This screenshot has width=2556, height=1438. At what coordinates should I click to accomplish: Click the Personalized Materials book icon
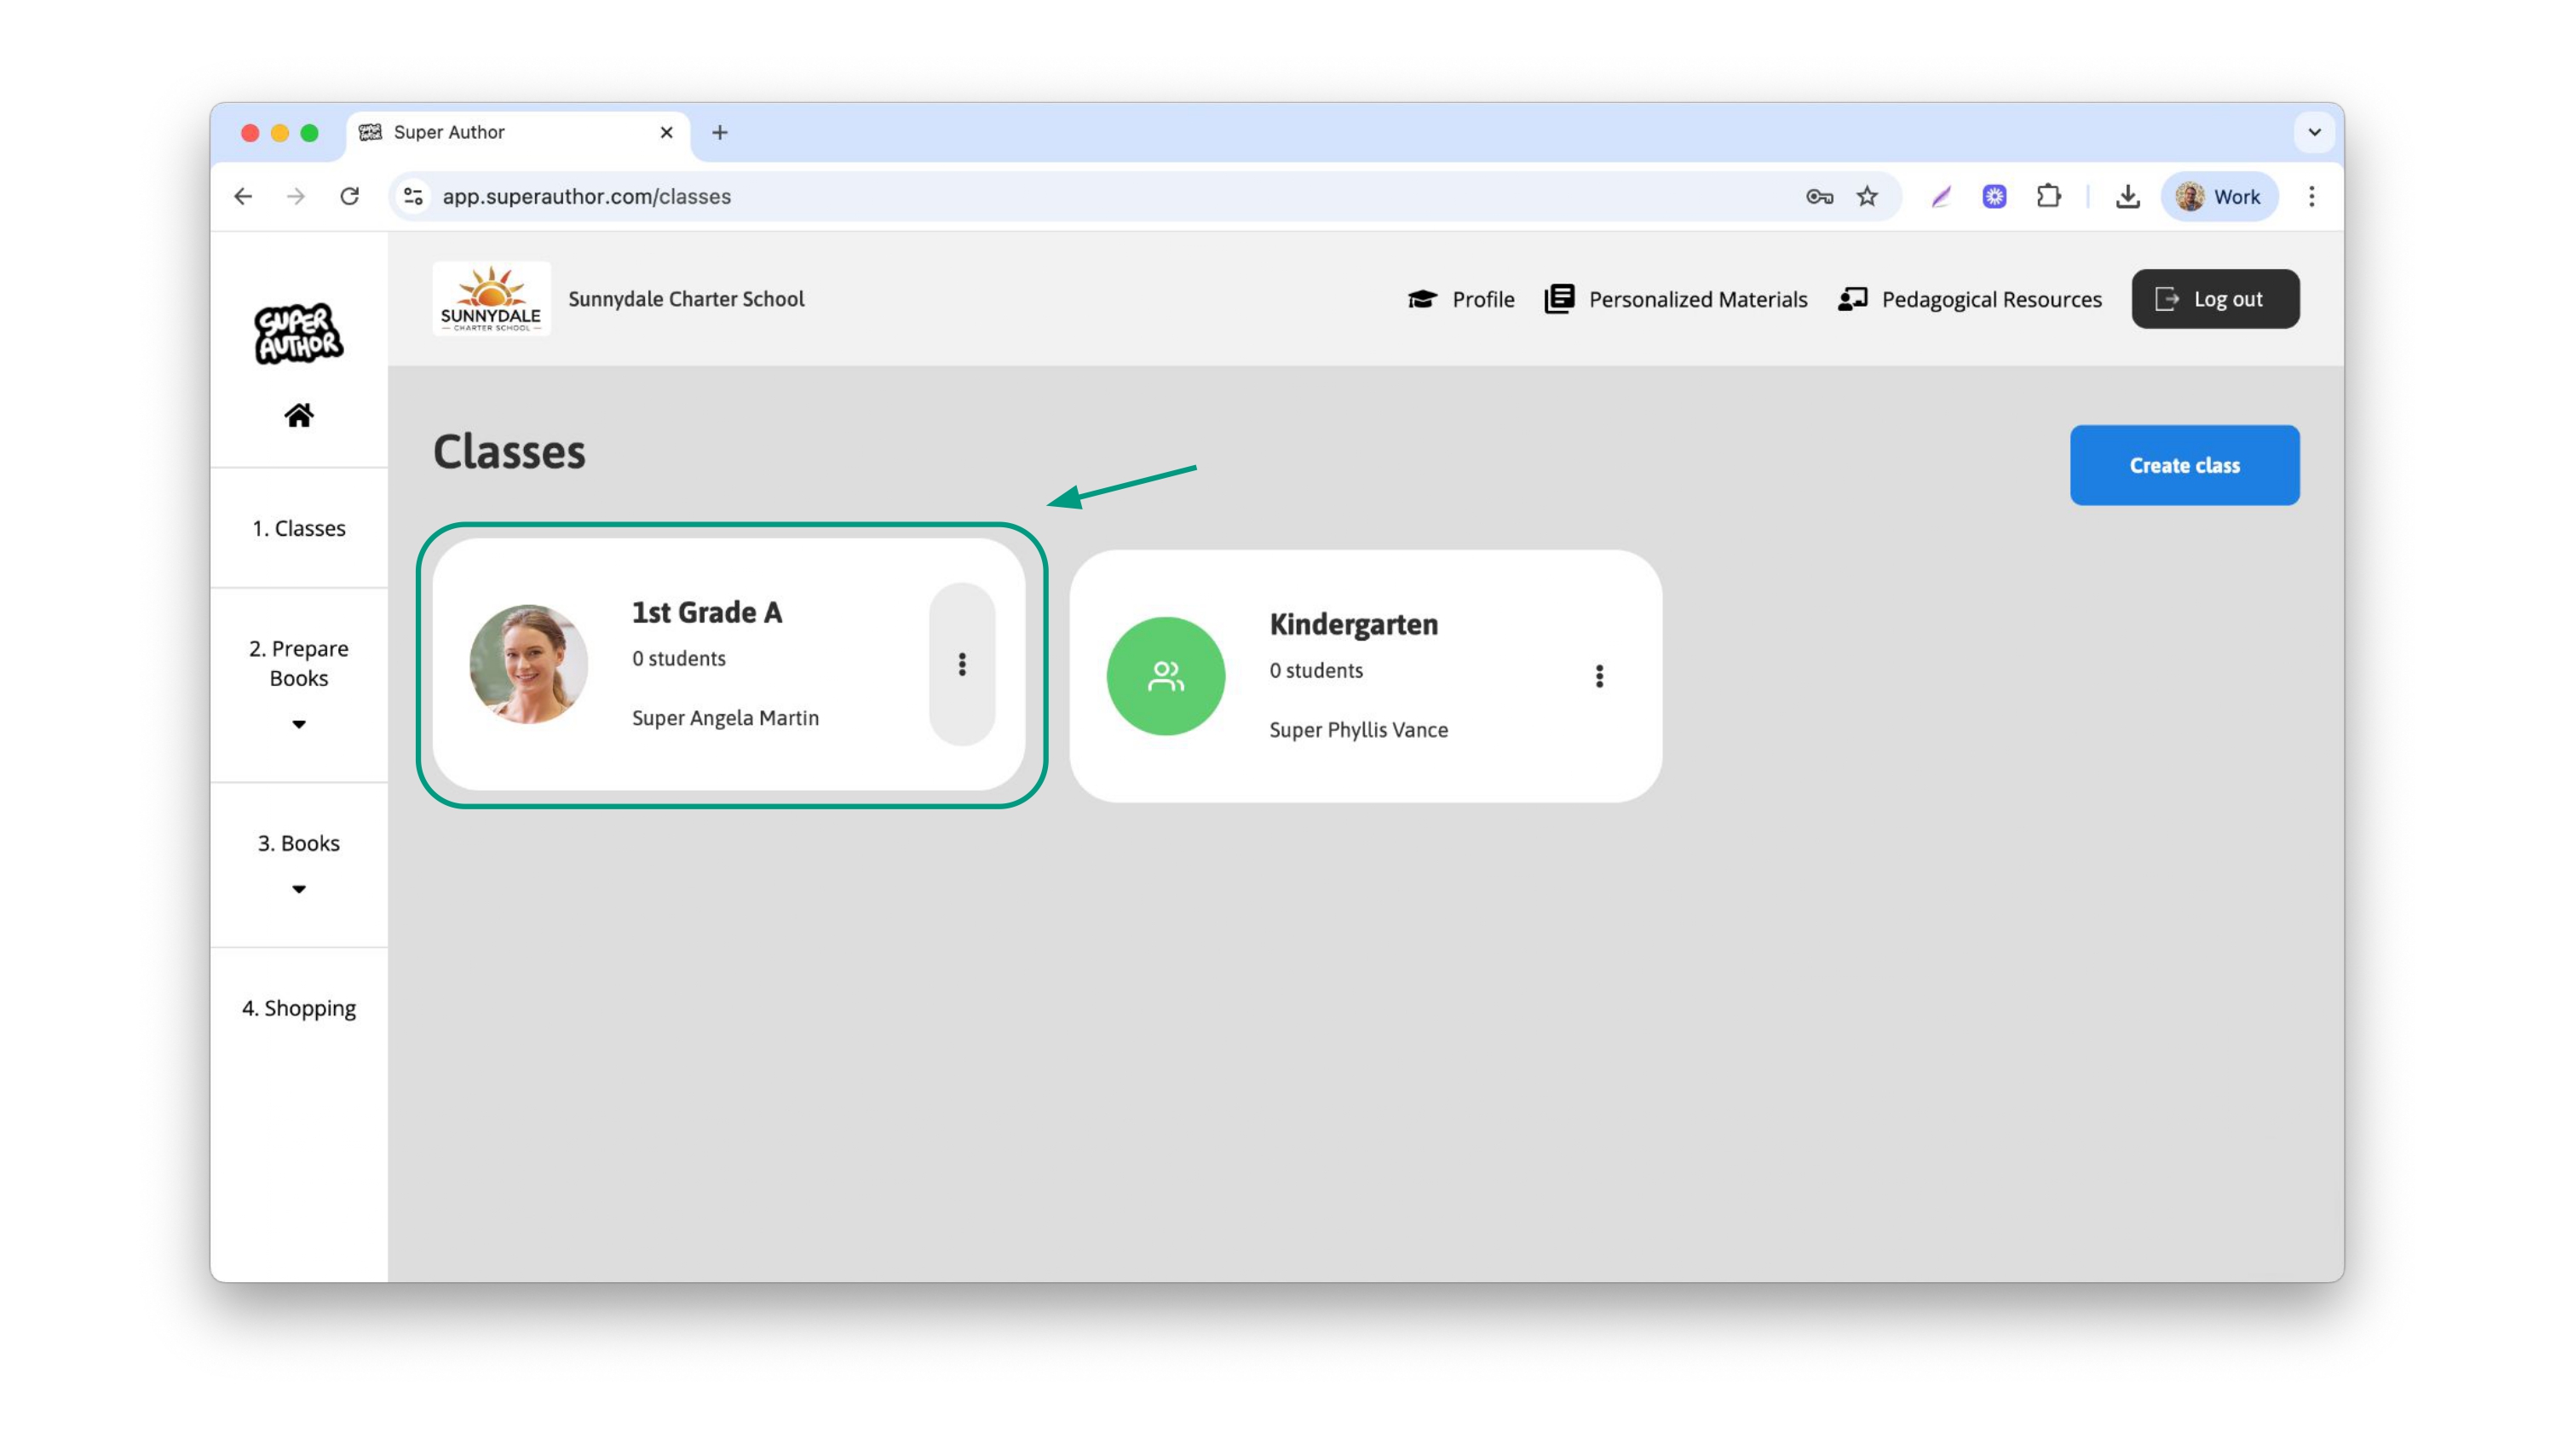pyautogui.click(x=1559, y=299)
